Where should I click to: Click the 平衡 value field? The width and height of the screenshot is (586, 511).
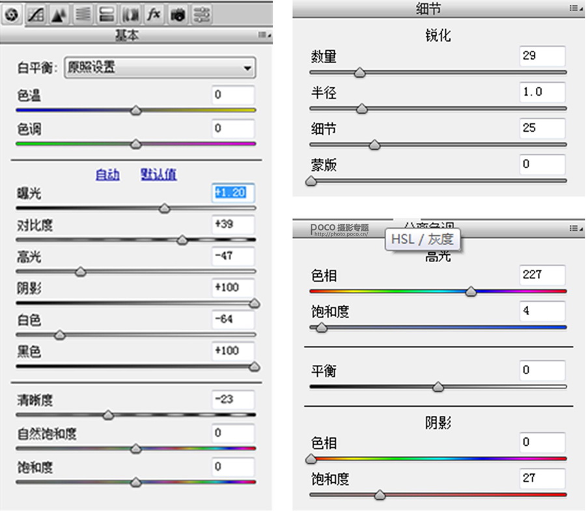pyautogui.click(x=542, y=370)
